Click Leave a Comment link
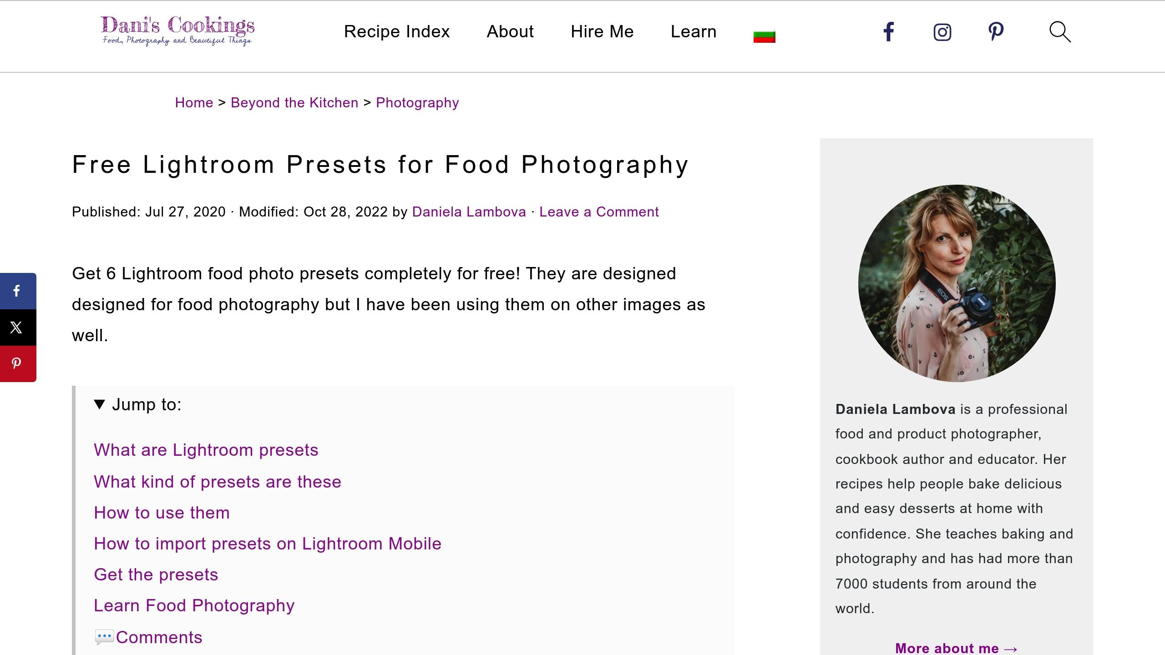The width and height of the screenshot is (1165, 655). [x=599, y=212]
